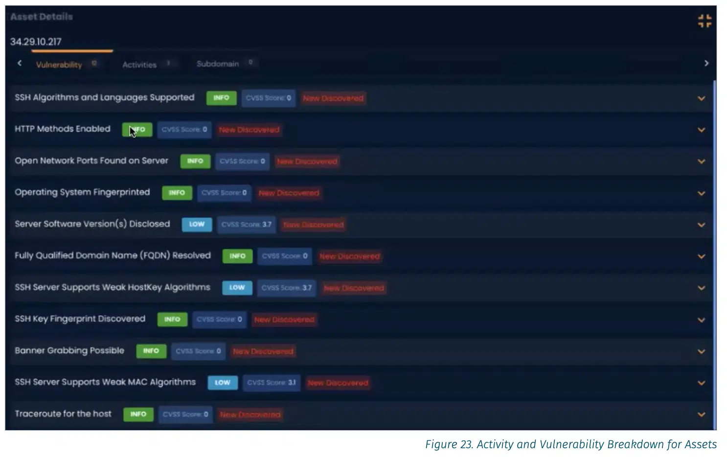Click CVSS Score 0 on Banner Grabbing row
Screen dimensions: 727x457
click(198, 351)
